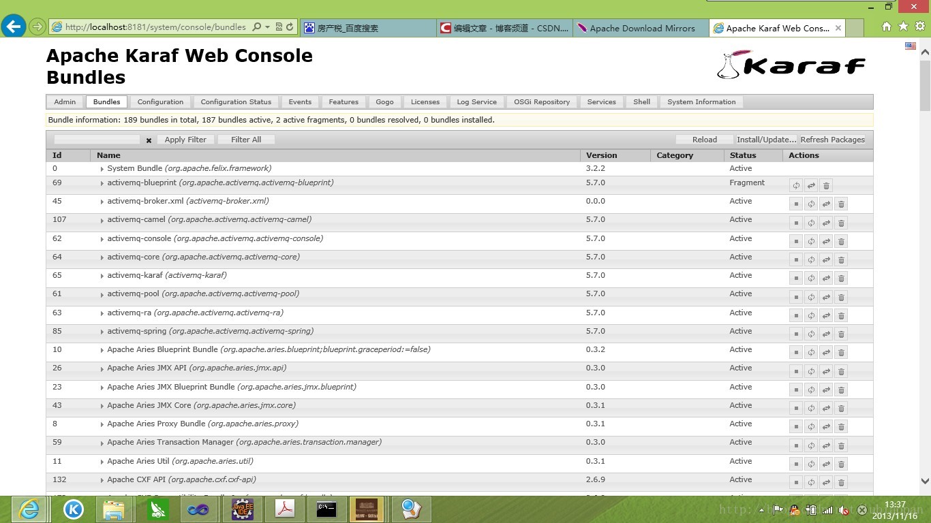Expand details for Apache Aries JMX API
The height and width of the screenshot is (523, 931).
pos(102,368)
